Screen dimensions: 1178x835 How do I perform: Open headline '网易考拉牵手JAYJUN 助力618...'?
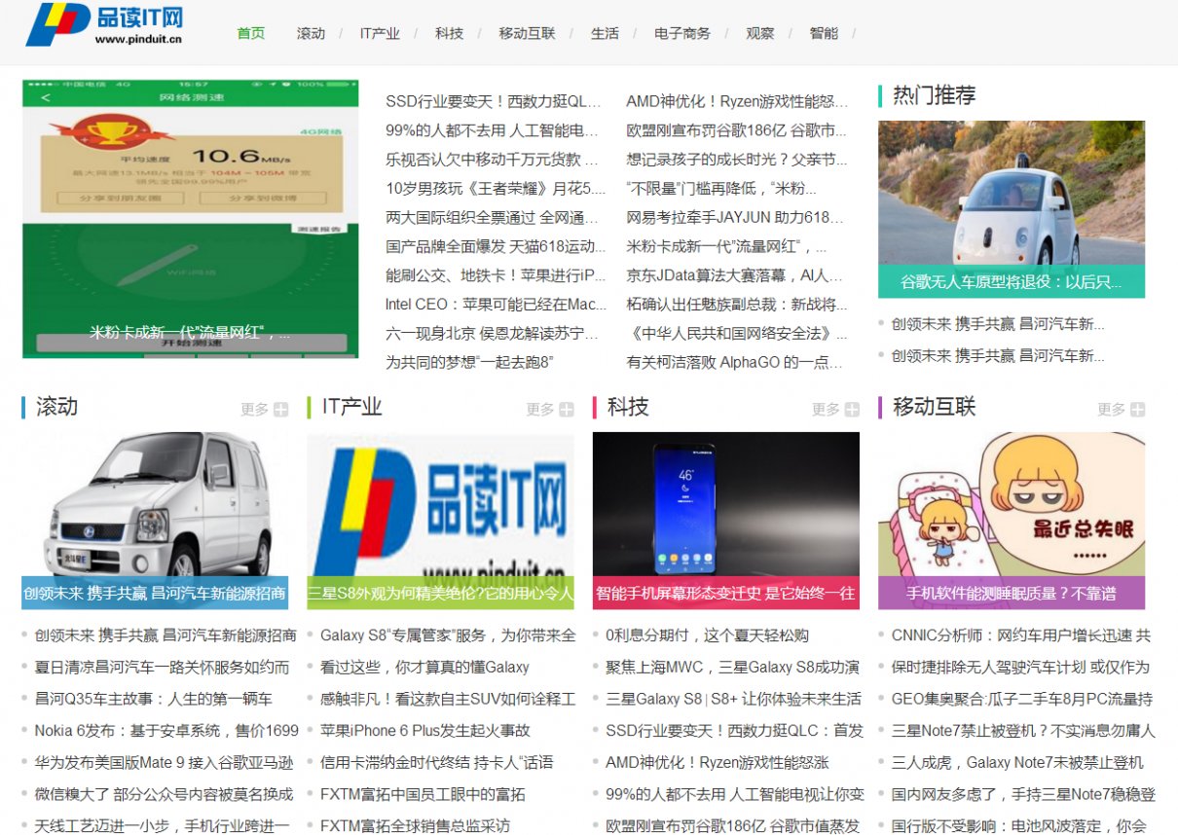(735, 217)
